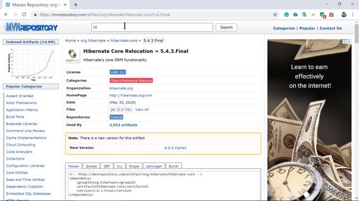
Task: Bookmark this page with the star icon
Action: click(x=275, y=15)
